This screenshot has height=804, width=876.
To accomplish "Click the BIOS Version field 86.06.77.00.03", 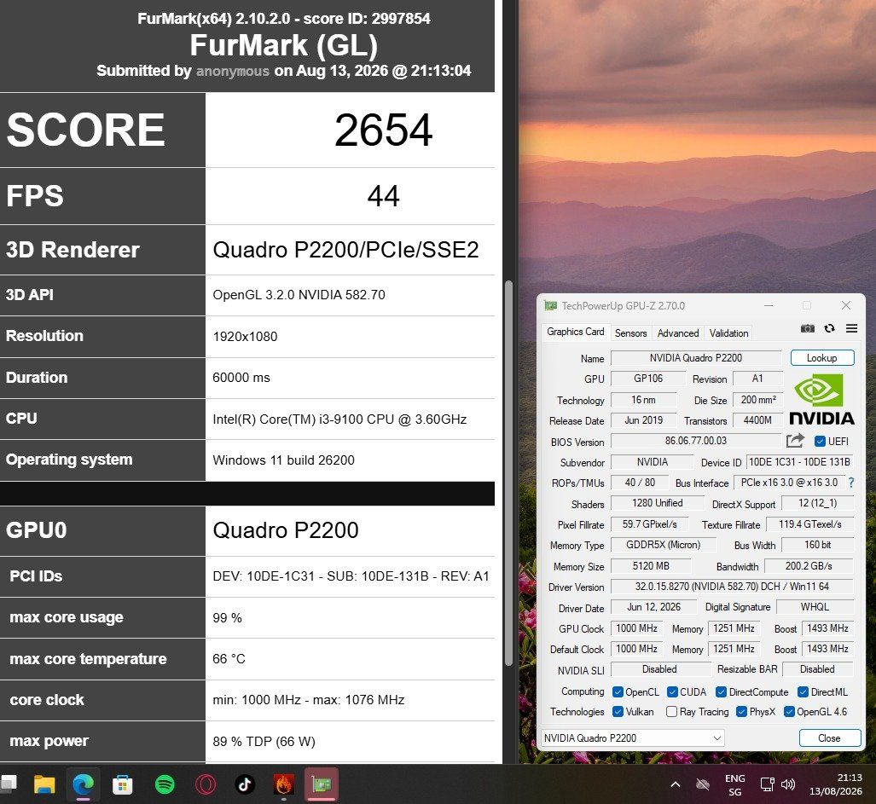I will coord(695,441).
